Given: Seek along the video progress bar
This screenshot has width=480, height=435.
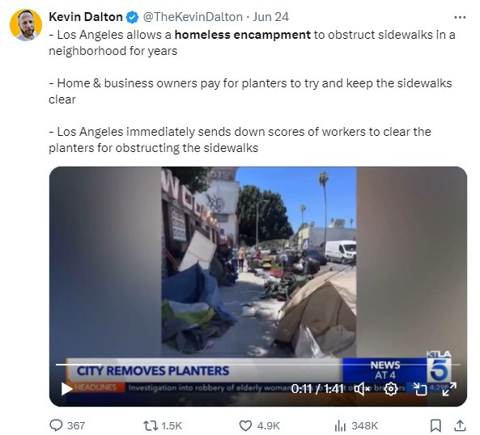Looking at the screenshot, I should pos(257,365).
